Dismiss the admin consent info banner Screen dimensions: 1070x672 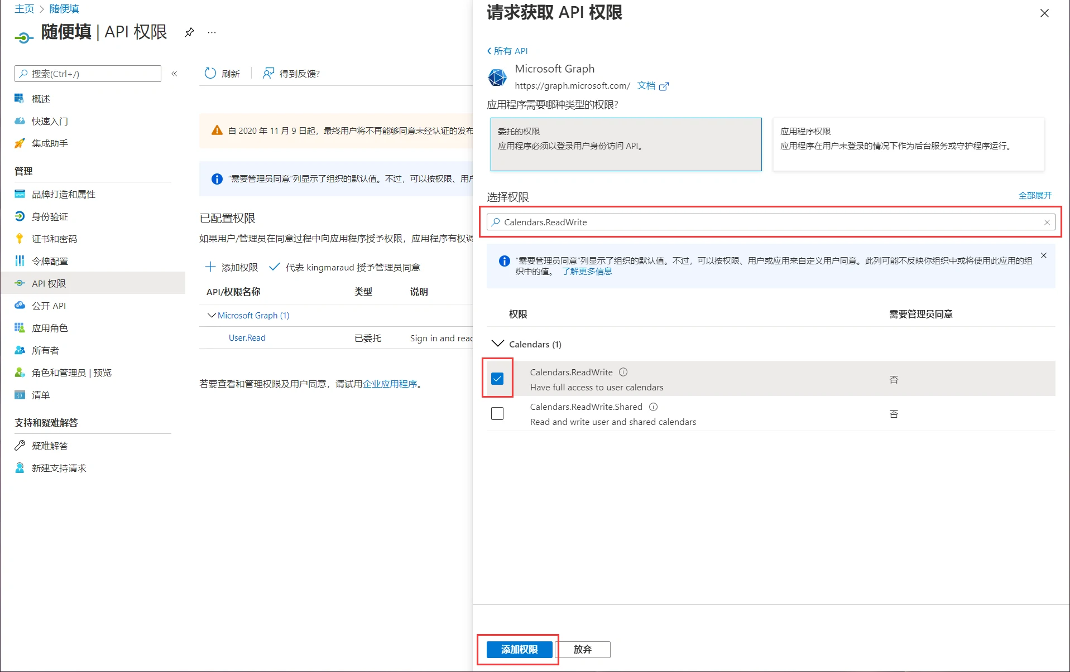[x=1043, y=256]
